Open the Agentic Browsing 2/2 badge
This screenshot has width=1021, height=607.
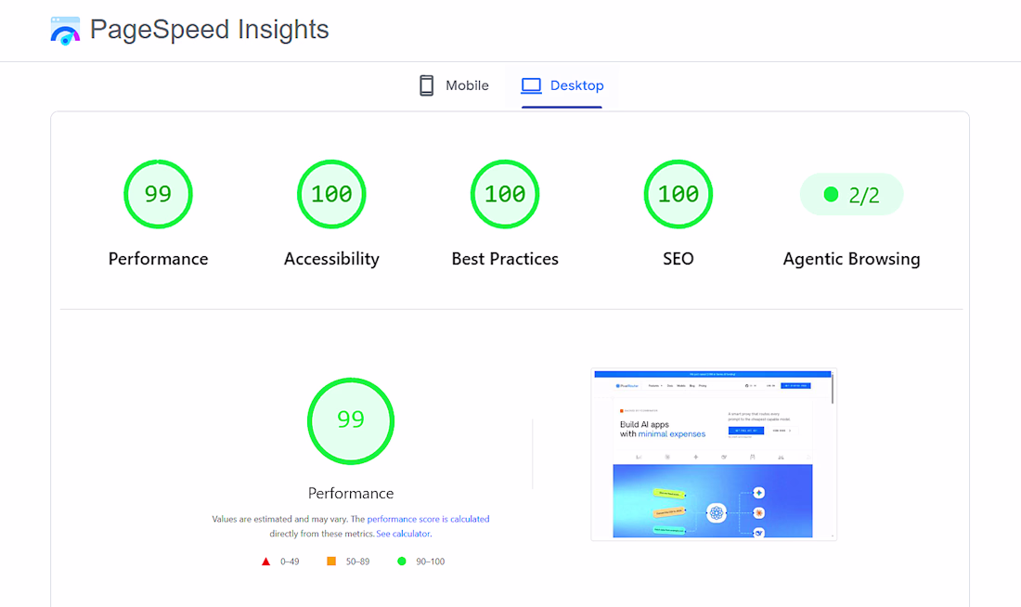coord(851,194)
